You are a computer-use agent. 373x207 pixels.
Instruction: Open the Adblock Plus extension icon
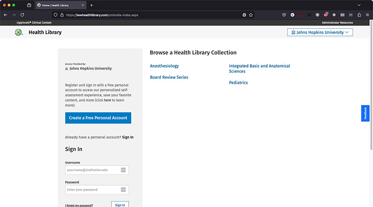(325, 15)
